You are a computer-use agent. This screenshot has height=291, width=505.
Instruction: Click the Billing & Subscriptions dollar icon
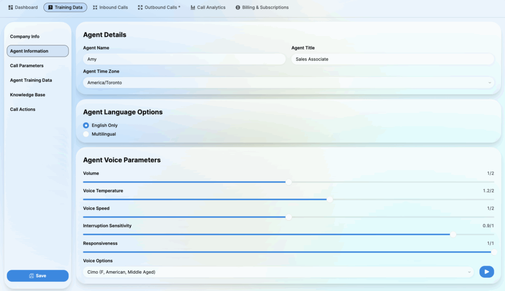click(x=238, y=7)
